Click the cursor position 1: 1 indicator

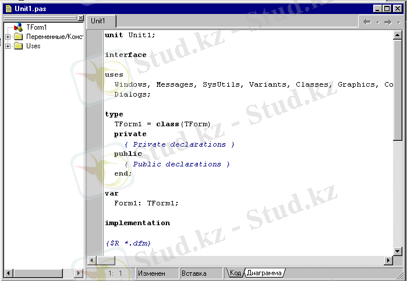[115, 273]
